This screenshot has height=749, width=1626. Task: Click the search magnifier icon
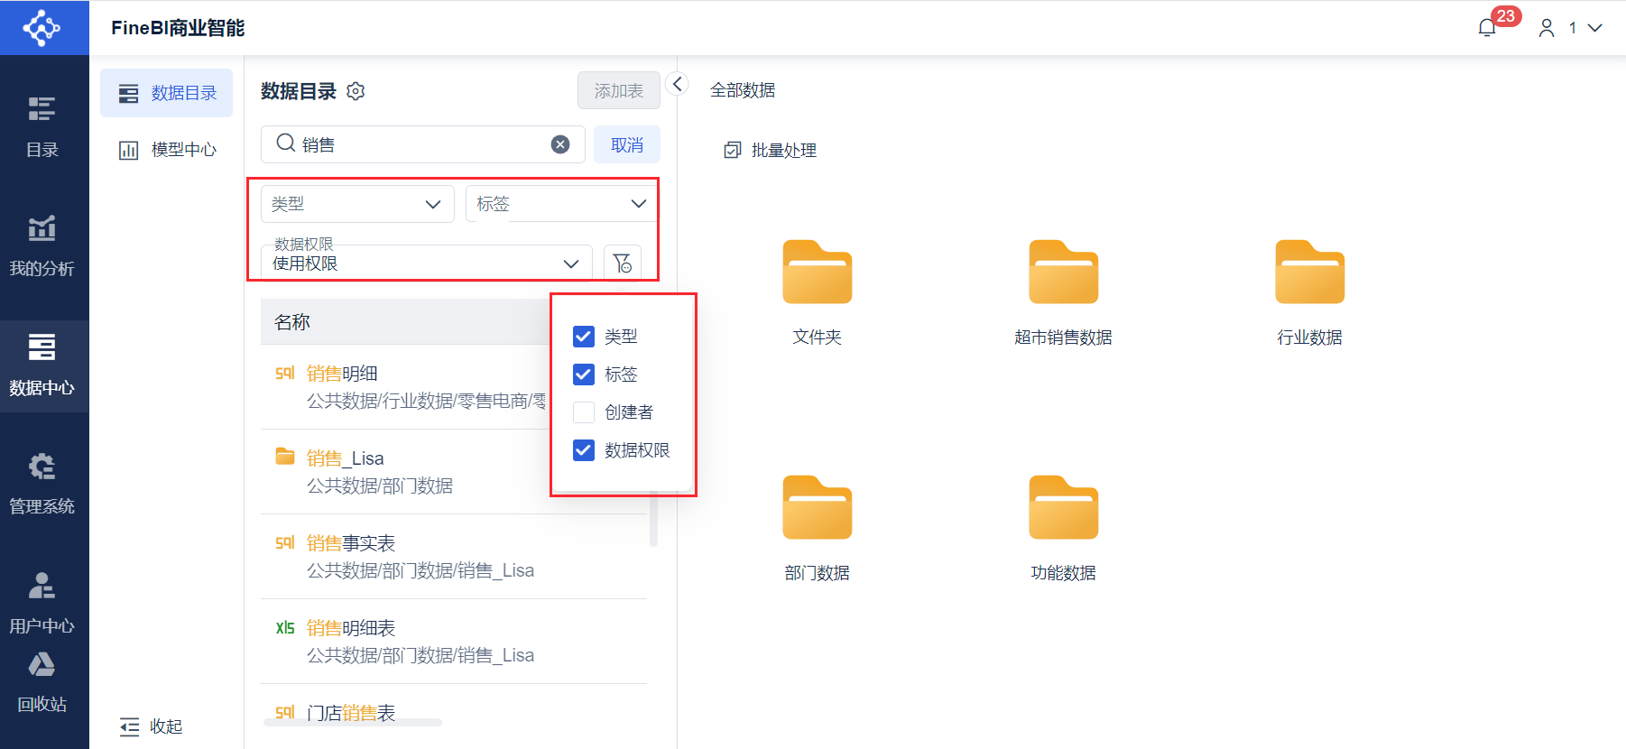point(286,143)
